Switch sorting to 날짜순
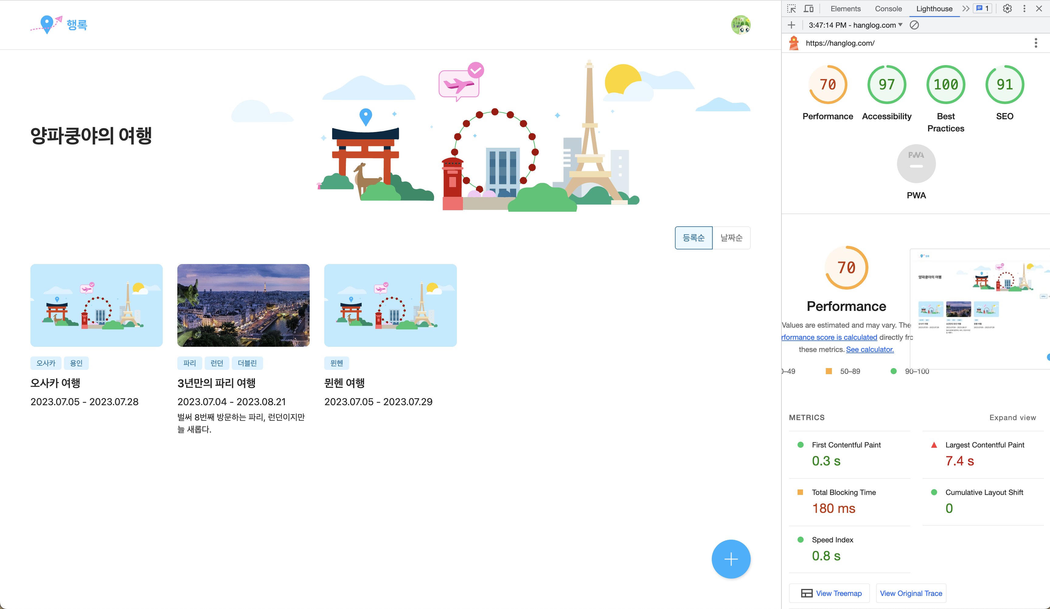 (x=731, y=238)
